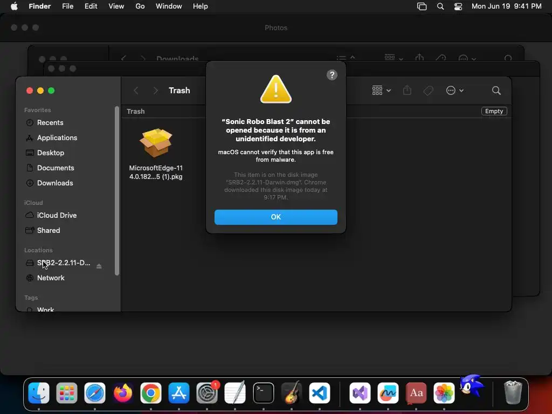
Task: Open Visual Studio Code from the Dock
Action: (320, 393)
